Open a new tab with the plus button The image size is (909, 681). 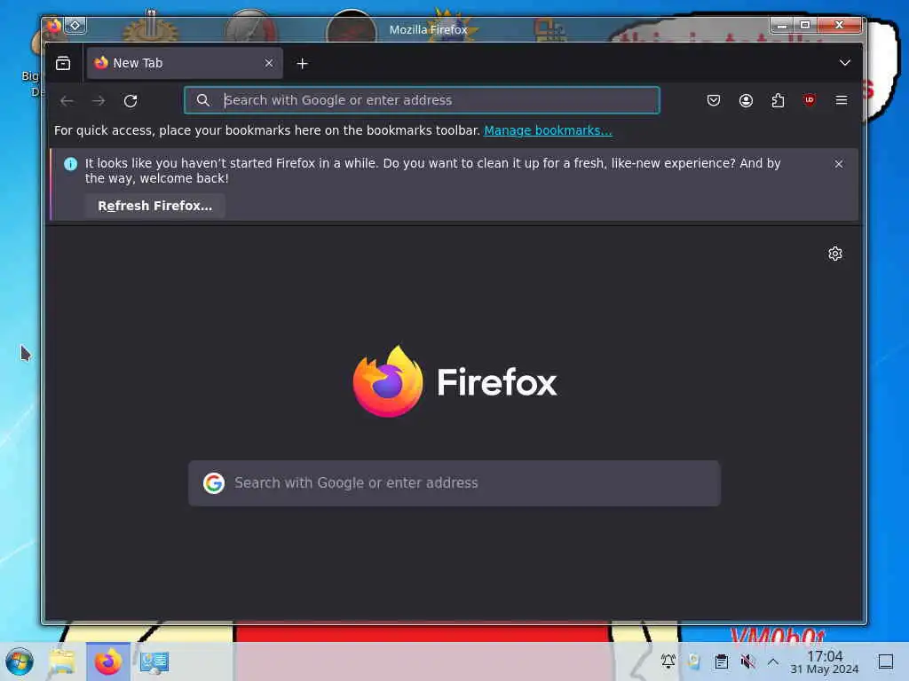pos(302,63)
